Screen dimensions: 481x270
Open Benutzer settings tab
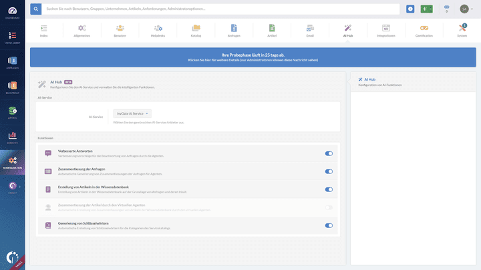coord(120,31)
